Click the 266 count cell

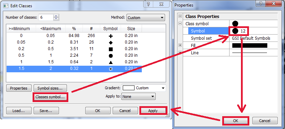coord(92,36)
